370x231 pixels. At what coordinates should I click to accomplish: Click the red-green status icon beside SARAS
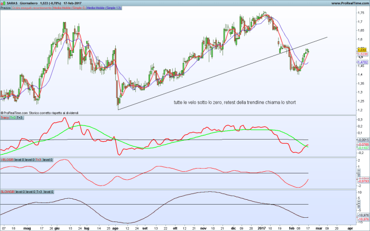3,3
